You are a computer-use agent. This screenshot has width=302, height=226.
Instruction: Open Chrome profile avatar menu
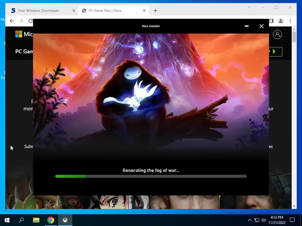(x=281, y=21)
